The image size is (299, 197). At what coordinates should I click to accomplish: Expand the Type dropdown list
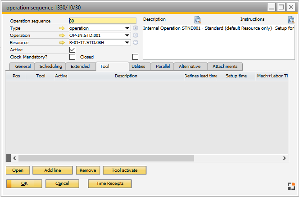pyautogui.click(x=128, y=28)
